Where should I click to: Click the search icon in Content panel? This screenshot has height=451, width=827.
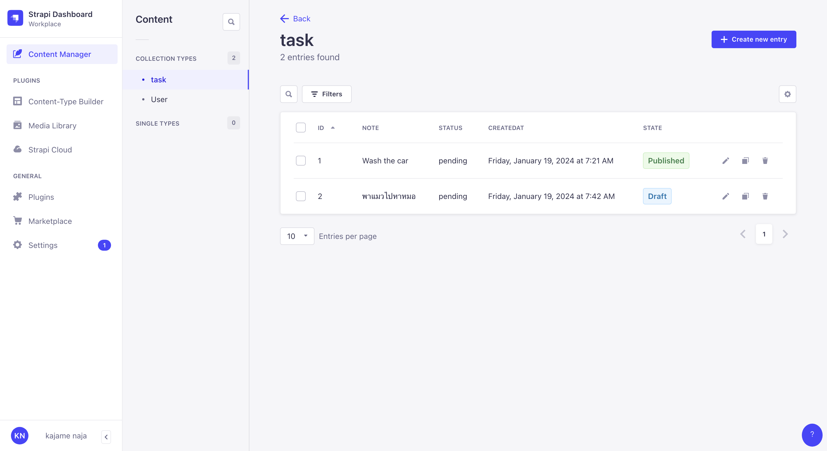coord(231,22)
